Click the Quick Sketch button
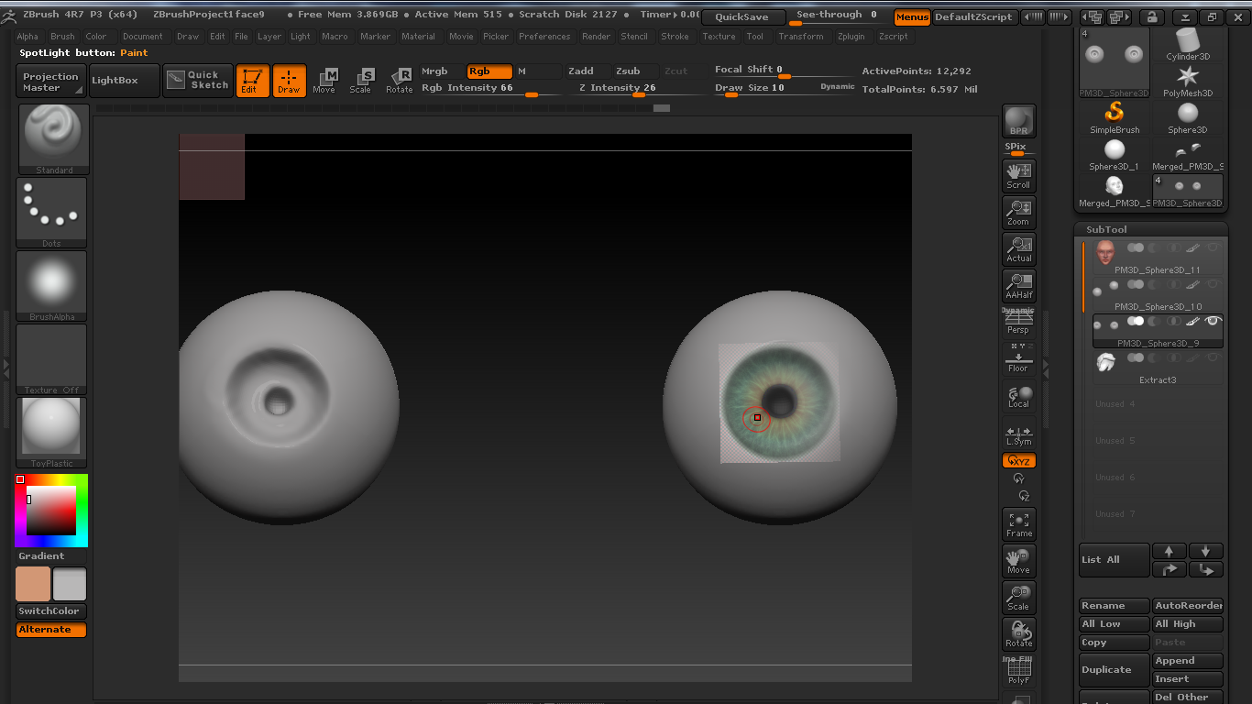Viewport: 1252px width, 704px height. coord(197,81)
